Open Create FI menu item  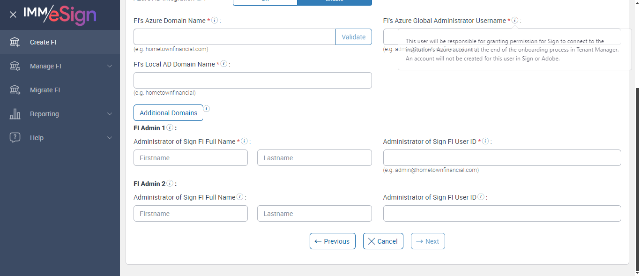[x=60, y=42]
